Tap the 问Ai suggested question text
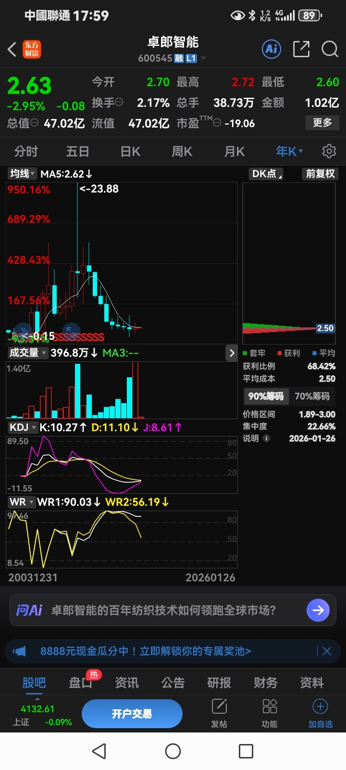 tap(163, 610)
